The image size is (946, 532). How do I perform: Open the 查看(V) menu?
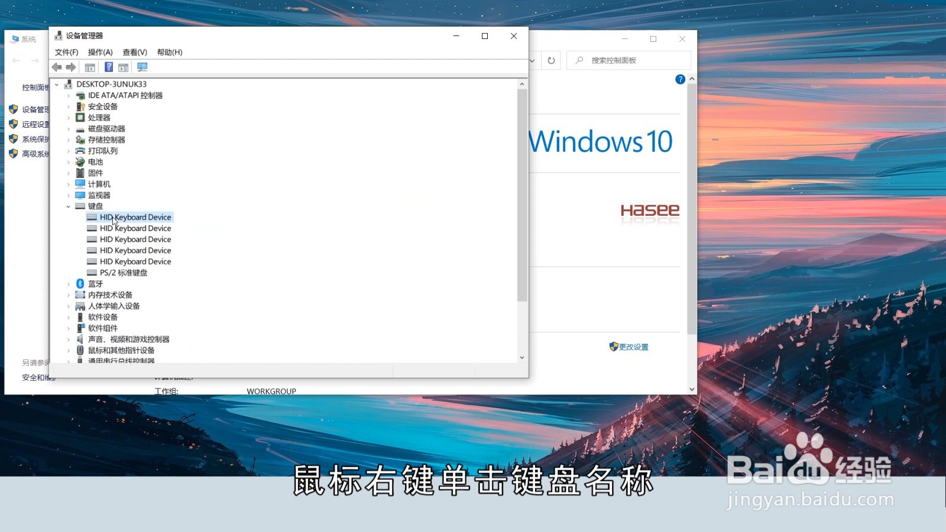point(134,52)
